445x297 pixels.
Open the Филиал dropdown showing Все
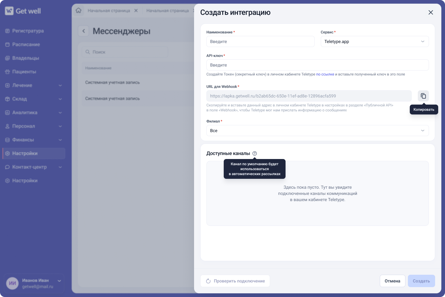[x=318, y=131]
